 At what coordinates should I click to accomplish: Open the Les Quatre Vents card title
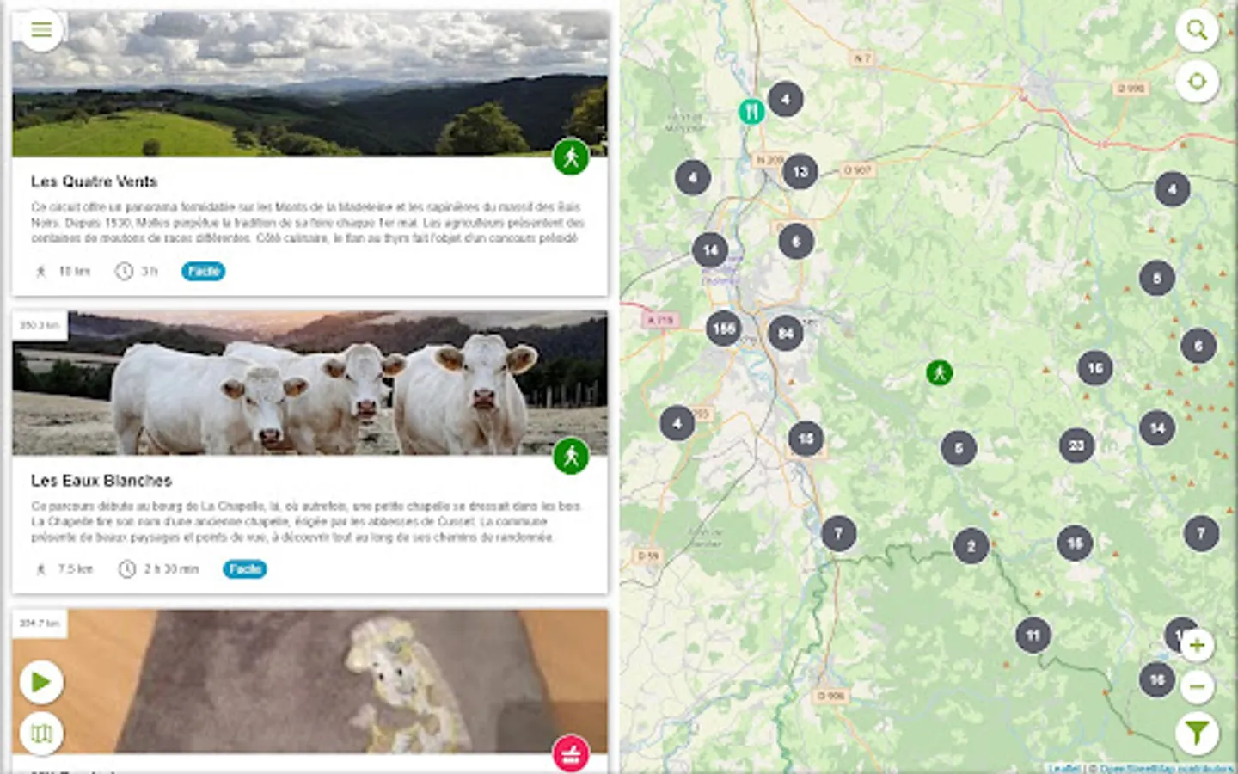(x=95, y=181)
